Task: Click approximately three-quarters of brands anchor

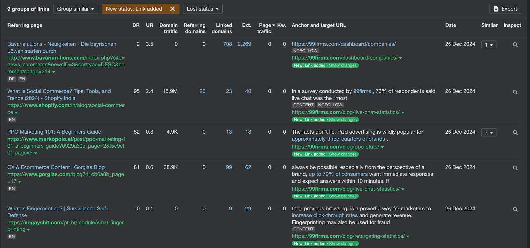Action: click(338, 139)
